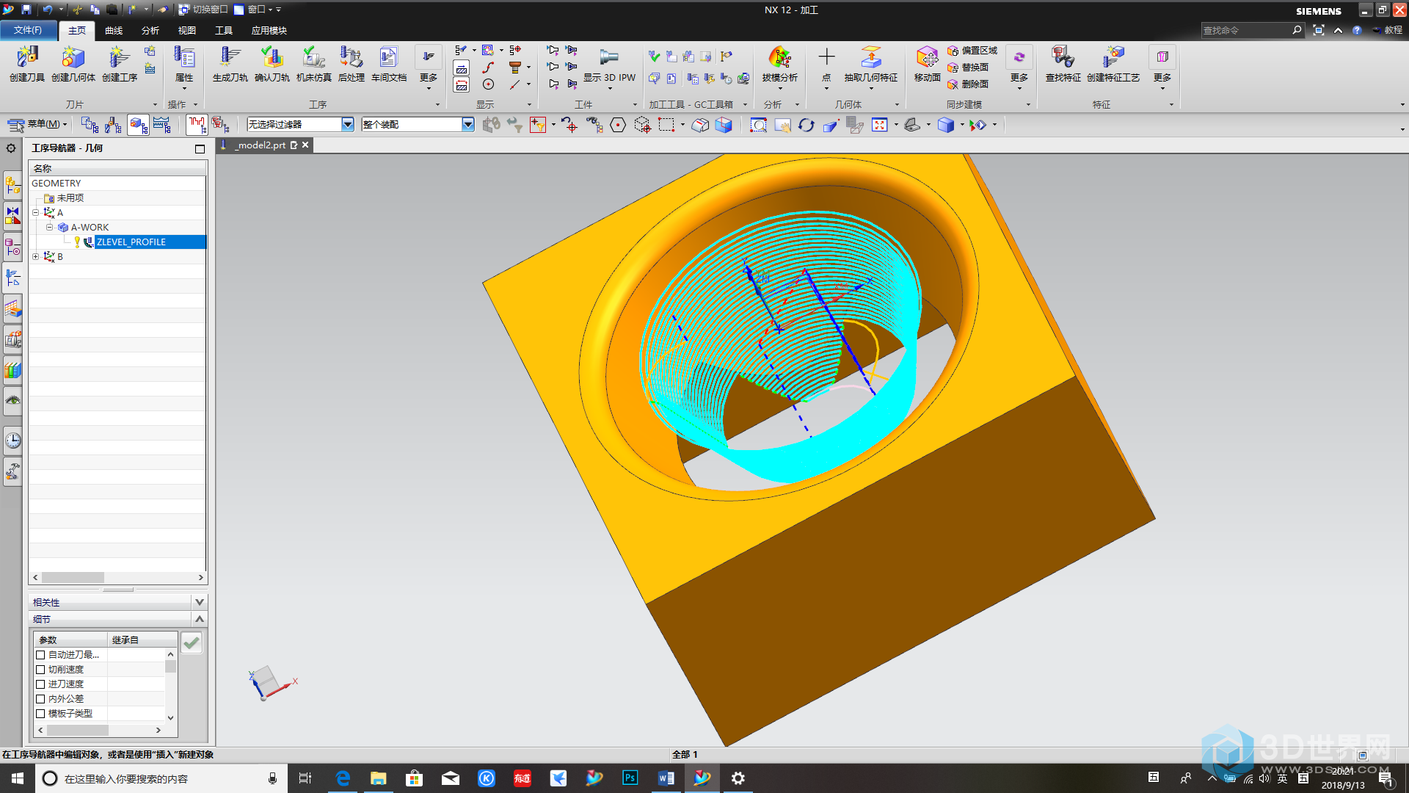Click the Save icon in title bar
This screenshot has height=793, width=1409.
pyautogui.click(x=26, y=10)
